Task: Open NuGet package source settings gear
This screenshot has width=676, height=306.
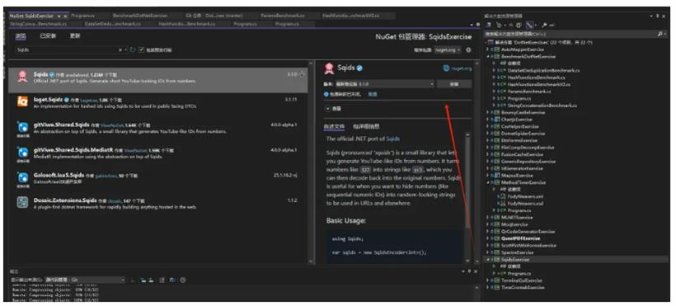Action: pos(468,49)
